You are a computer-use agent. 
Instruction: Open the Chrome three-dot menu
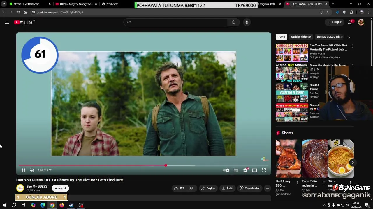(369, 12)
